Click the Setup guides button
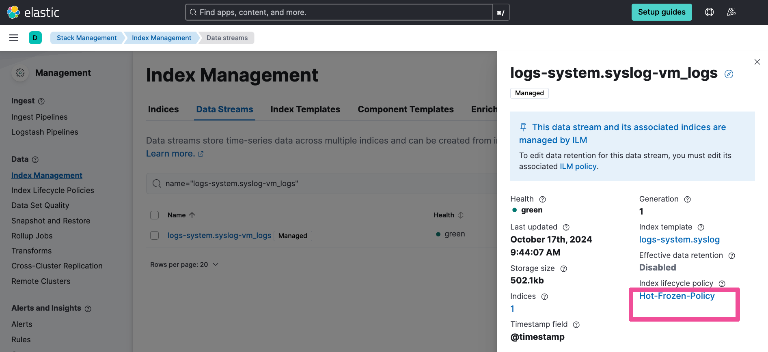 662,12
